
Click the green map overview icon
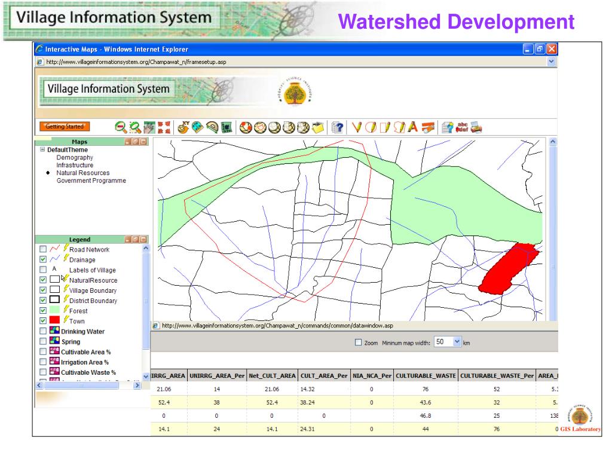[x=227, y=127]
